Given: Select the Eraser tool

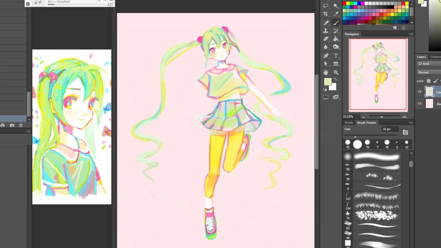Looking at the screenshot, I should pyautogui.click(x=326, y=39).
